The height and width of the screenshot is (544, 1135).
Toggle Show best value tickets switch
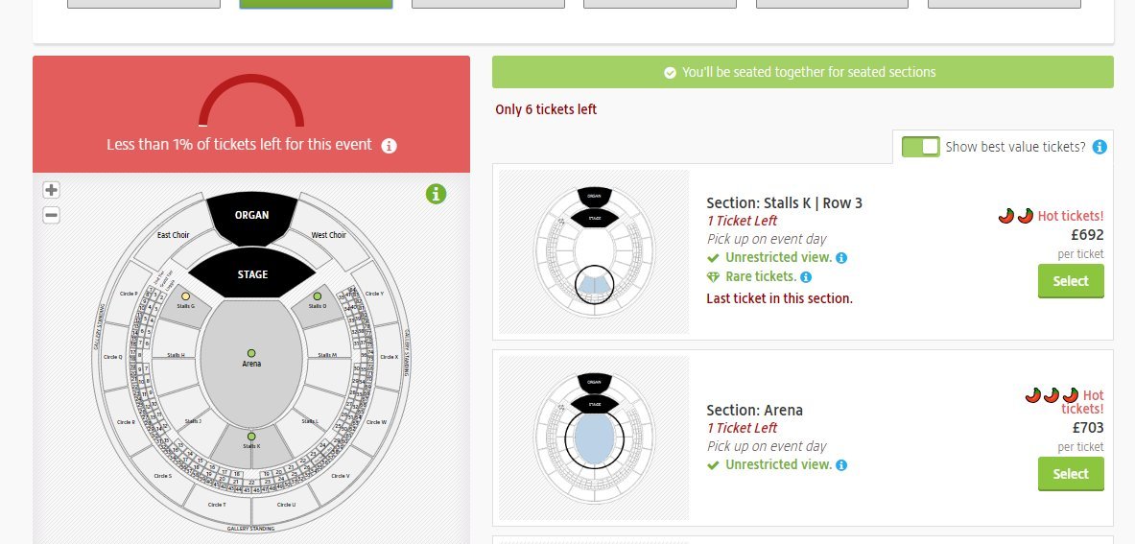pyautogui.click(x=921, y=147)
